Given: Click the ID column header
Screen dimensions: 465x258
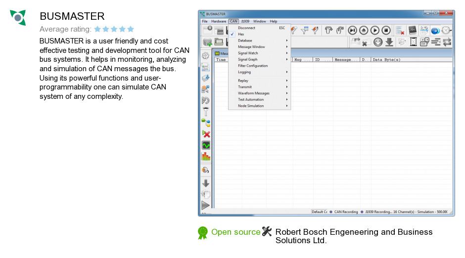Looking at the screenshot, I should pos(323,59).
